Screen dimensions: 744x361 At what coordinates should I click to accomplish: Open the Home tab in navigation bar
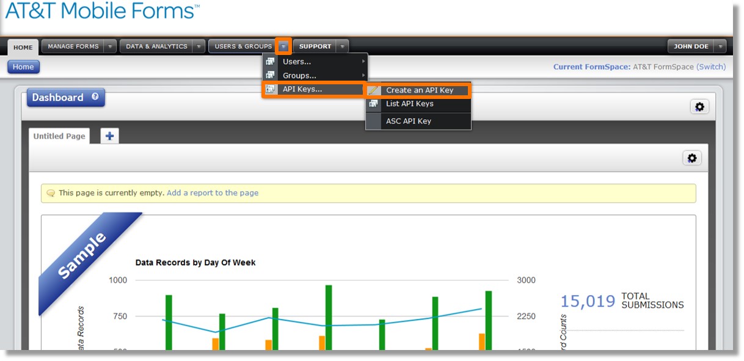(x=23, y=47)
